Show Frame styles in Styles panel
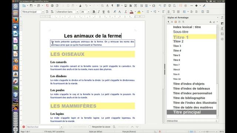The image size is (237, 133). pyautogui.click(x=176, y=22)
